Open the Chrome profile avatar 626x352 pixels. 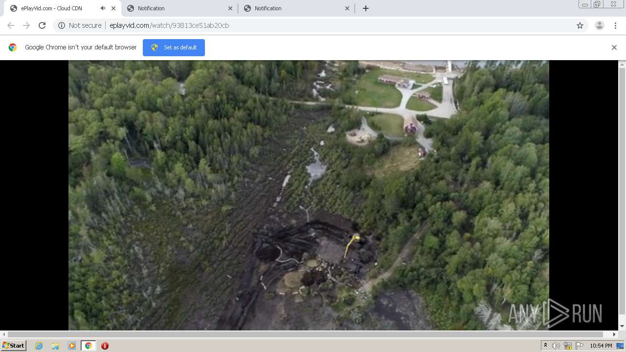600,25
